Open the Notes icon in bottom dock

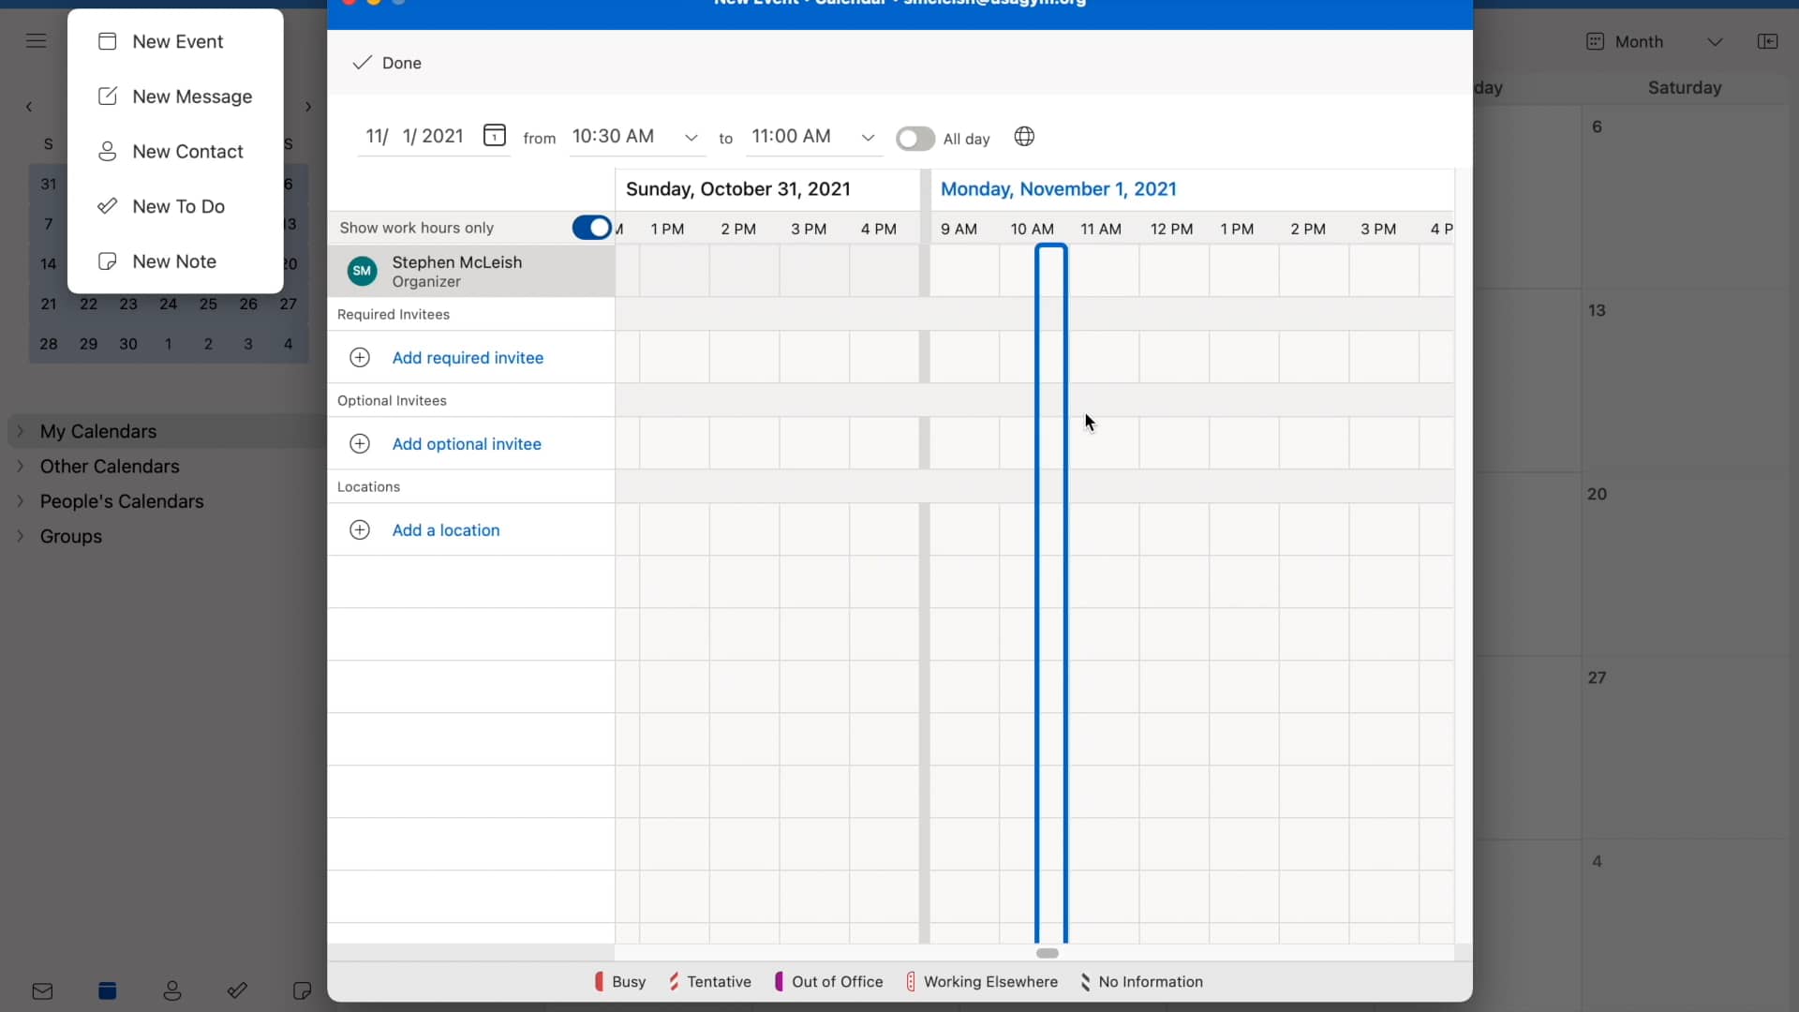301,990
